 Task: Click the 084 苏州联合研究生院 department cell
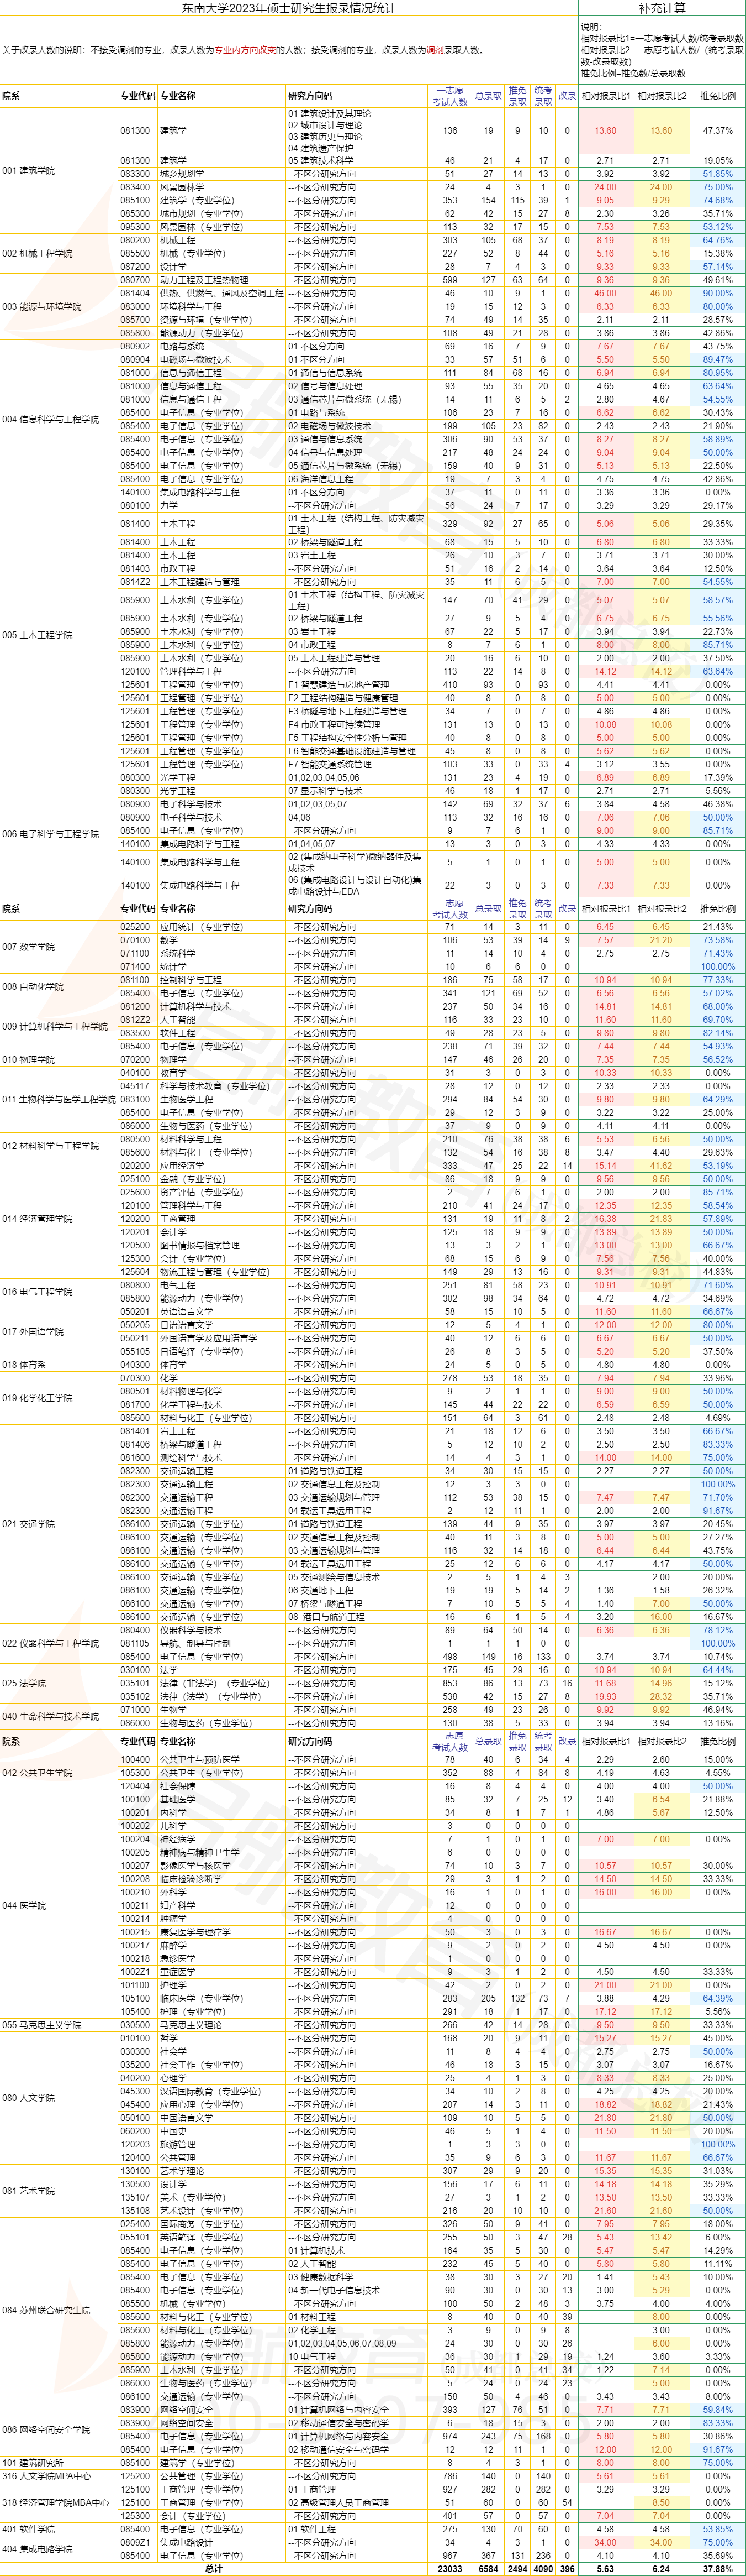pyautogui.click(x=46, y=2310)
